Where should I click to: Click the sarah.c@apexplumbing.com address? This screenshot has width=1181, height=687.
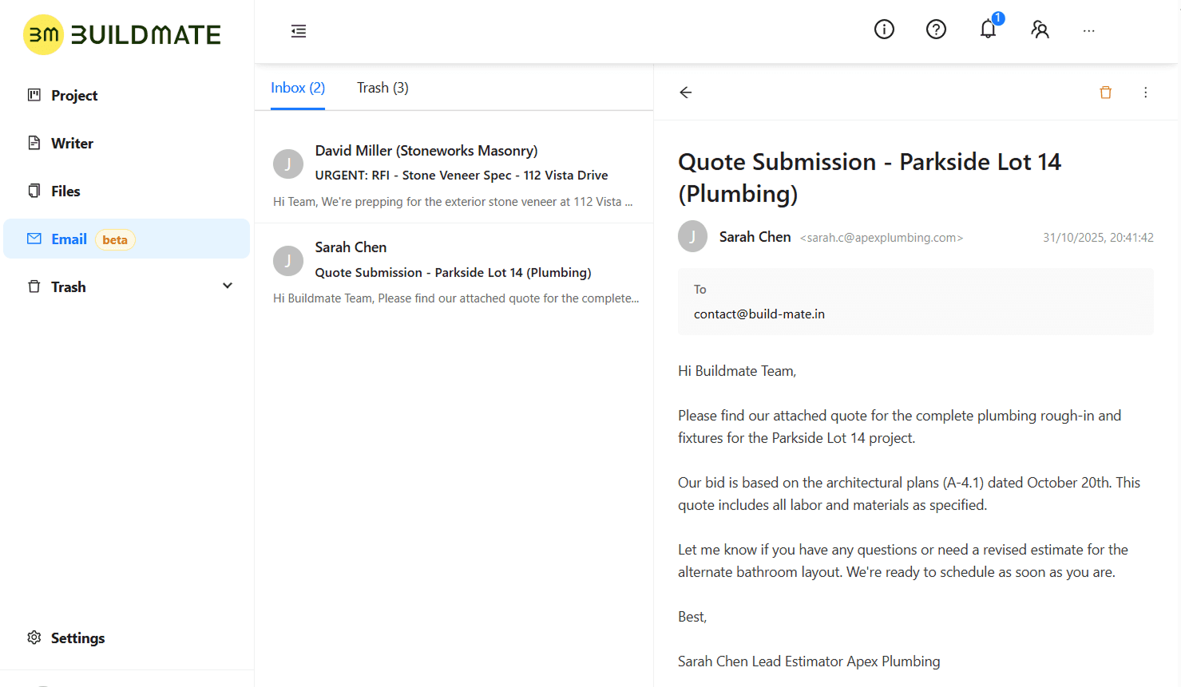tap(882, 238)
